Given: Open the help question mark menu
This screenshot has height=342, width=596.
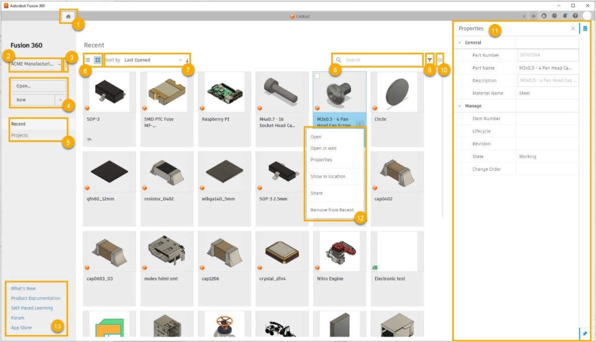Looking at the screenshot, I should tap(575, 16).
